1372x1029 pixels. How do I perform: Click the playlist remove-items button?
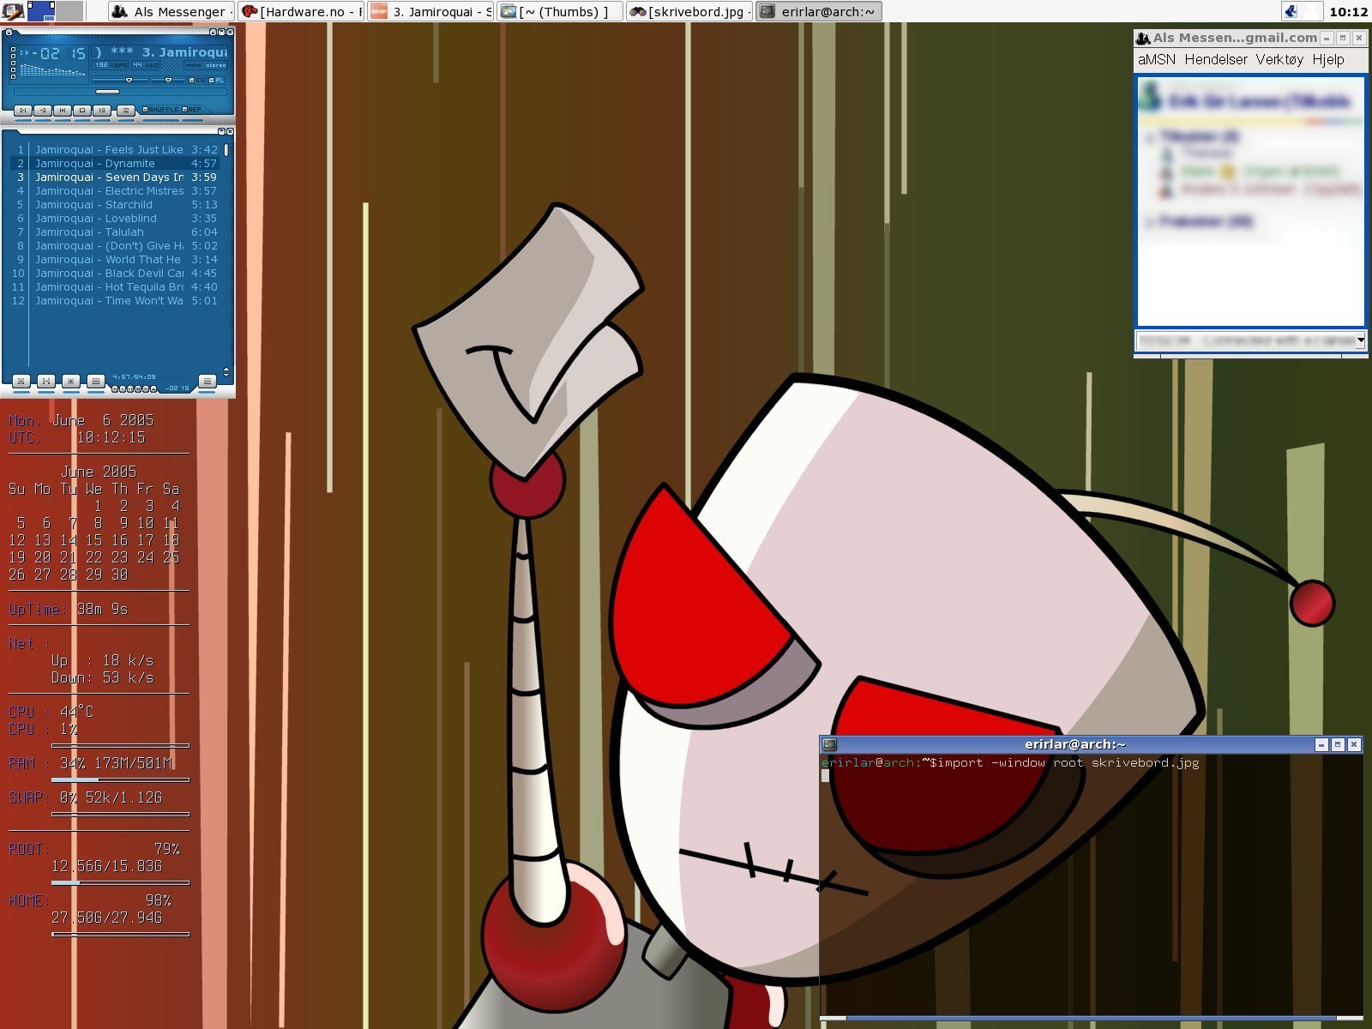pyautogui.click(x=46, y=382)
